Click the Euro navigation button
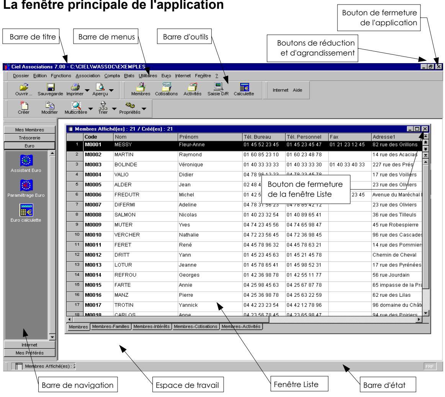 tap(29, 146)
